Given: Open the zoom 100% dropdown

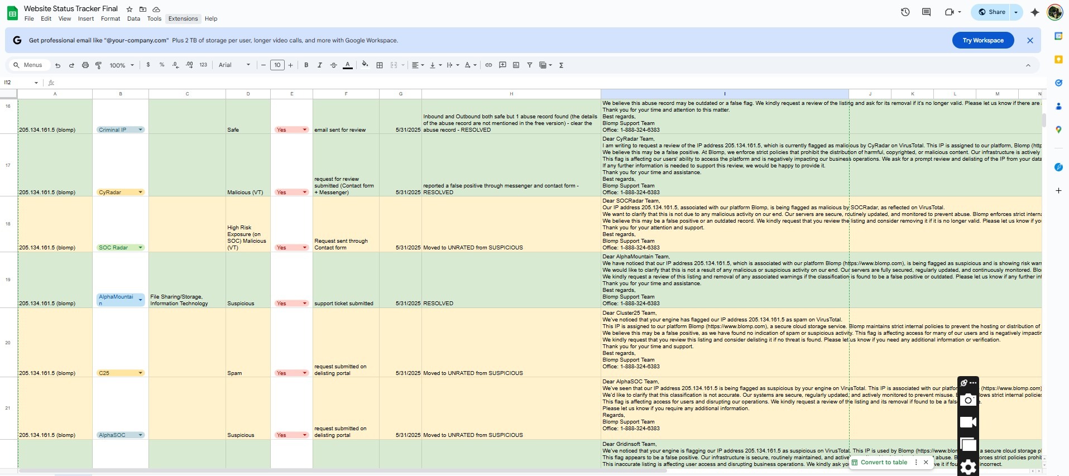Looking at the screenshot, I should click(x=122, y=65).
